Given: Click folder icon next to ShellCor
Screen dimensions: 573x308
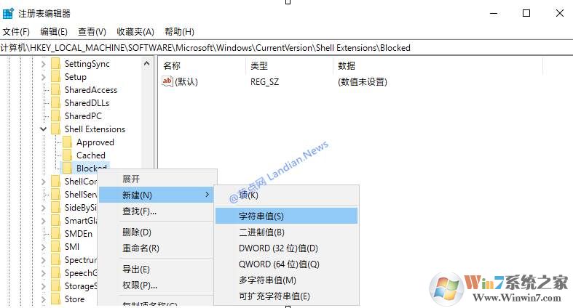Looking at the screenshot, I should (x=56, y=181).
